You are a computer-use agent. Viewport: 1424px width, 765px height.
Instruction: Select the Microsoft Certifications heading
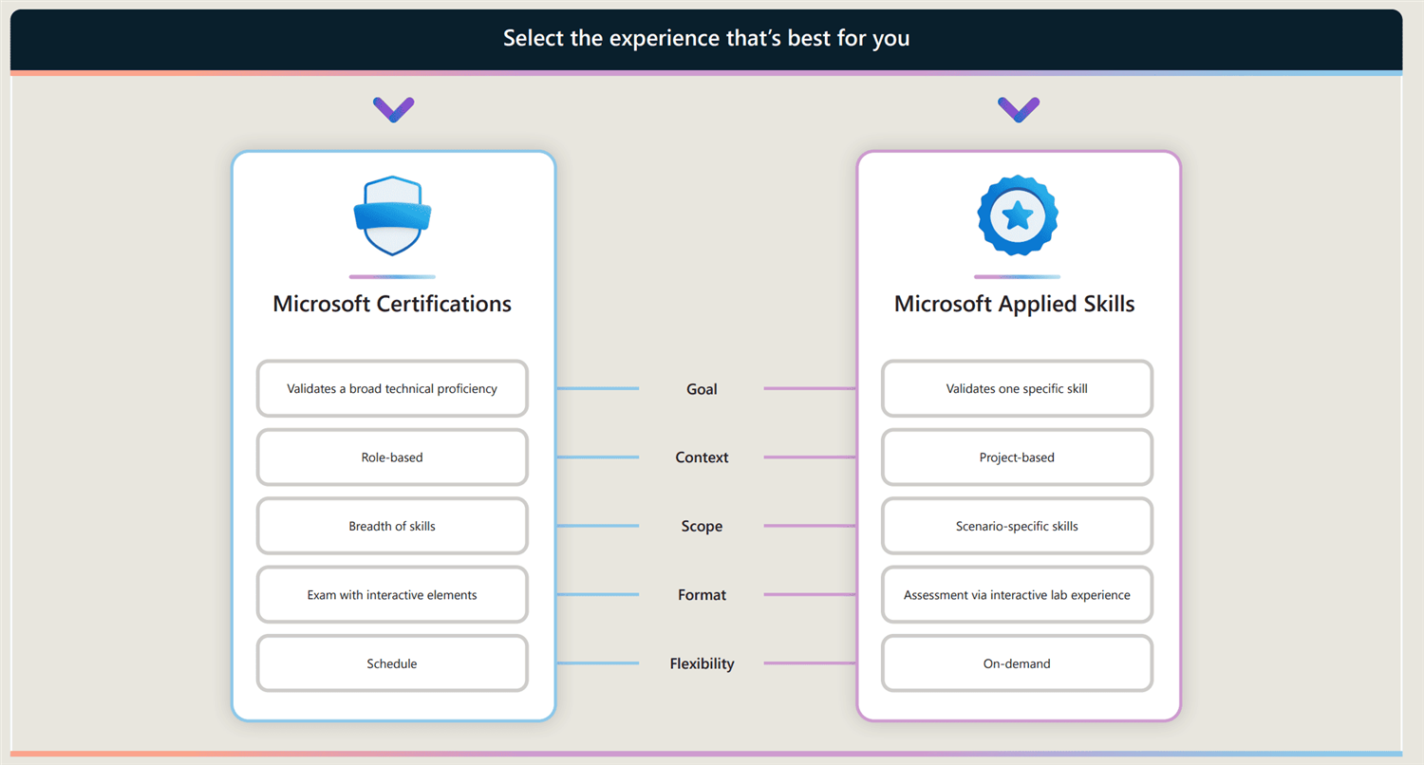tap(392, 304)
